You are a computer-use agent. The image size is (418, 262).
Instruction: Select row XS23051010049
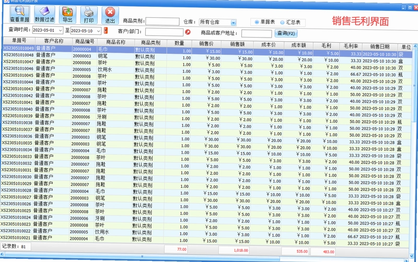[207, 51]
